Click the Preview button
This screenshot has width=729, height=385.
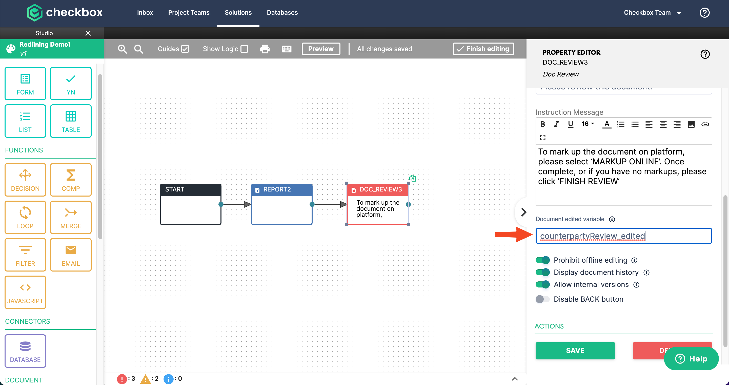point(321,49)
